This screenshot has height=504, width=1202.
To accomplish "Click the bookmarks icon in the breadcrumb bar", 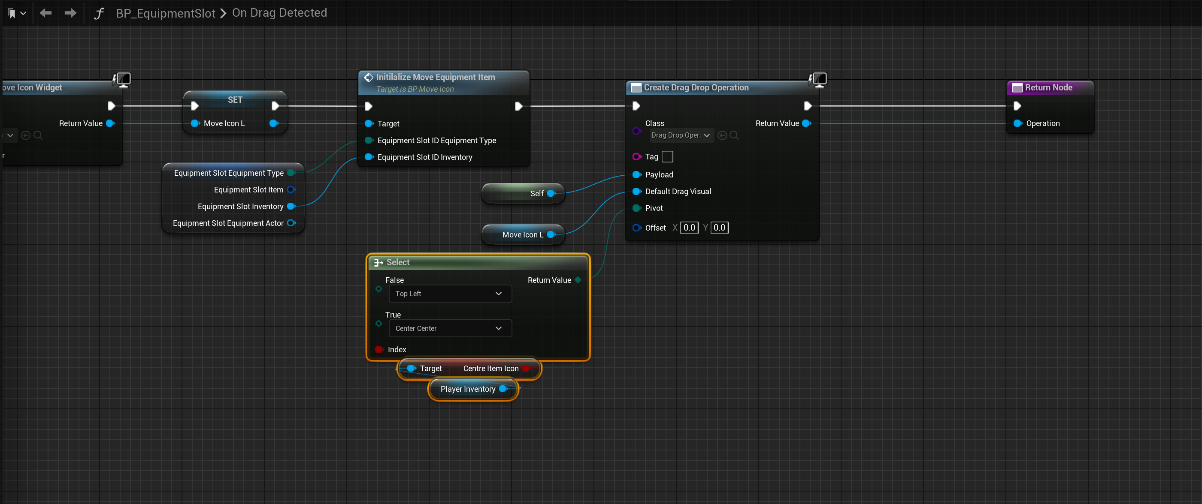I will click(x=12, y=14).
